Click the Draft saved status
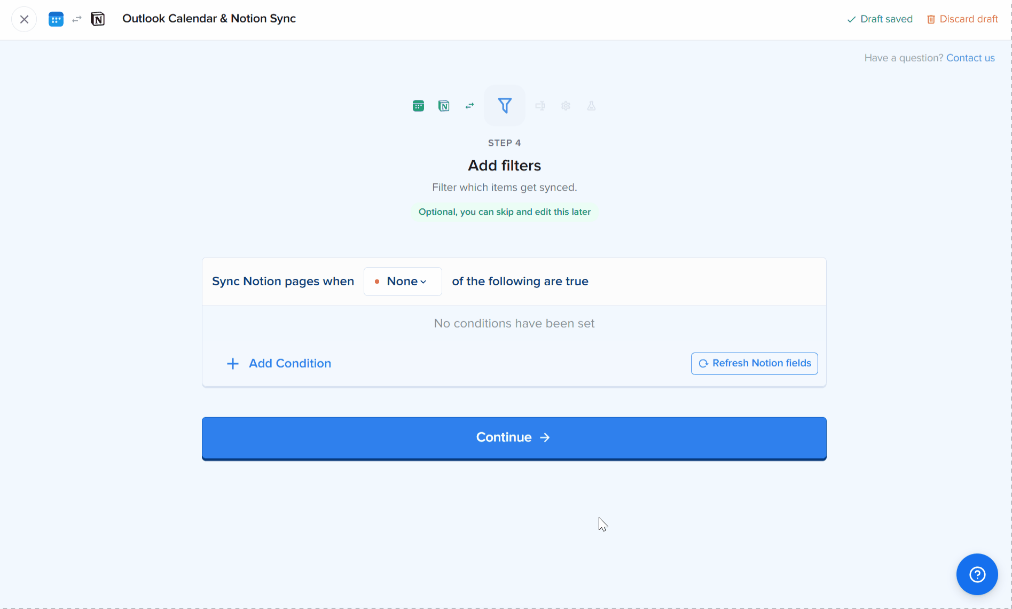Image resolution: width=1012 pixels, height=609 pixels. (x=880, y=19)
